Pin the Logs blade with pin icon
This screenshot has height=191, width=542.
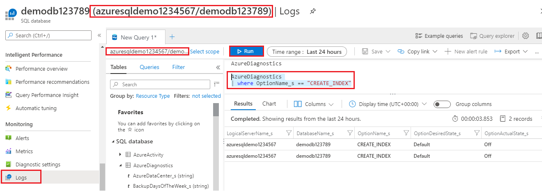click(x=313, y=11)
